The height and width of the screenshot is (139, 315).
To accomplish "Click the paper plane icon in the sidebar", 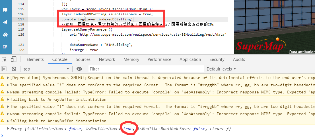I will pyautogui.click(x=5, y=22).
